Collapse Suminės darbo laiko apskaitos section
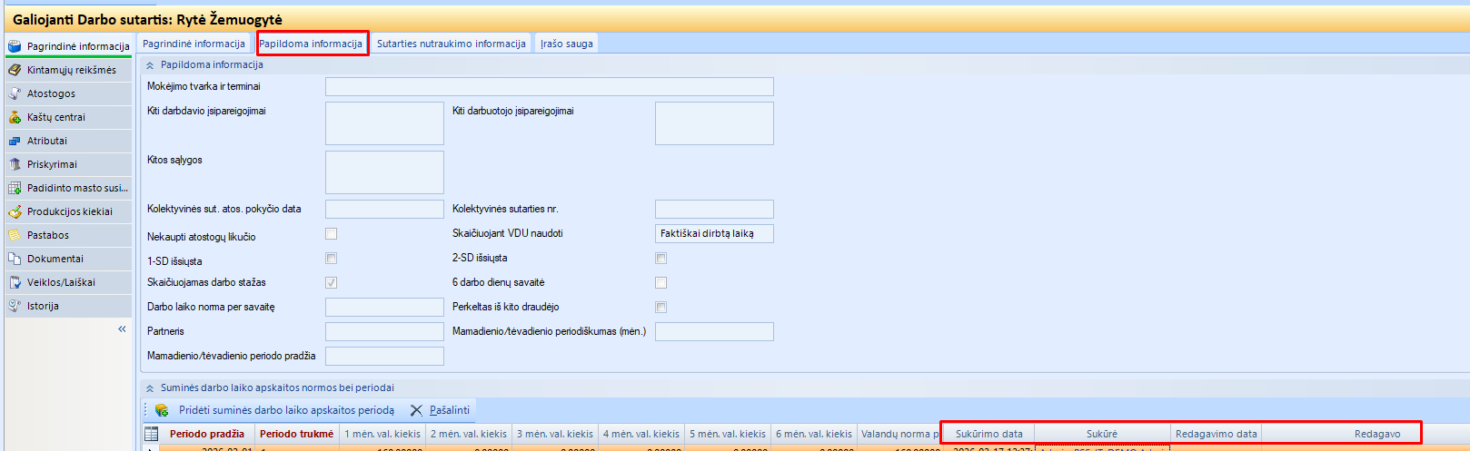The image size is (1470, 451). [150, 388]
